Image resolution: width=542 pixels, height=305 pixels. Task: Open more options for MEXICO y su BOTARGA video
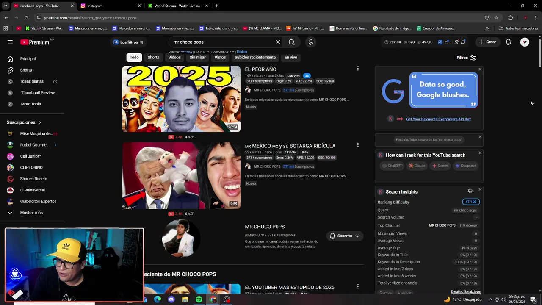358,145
